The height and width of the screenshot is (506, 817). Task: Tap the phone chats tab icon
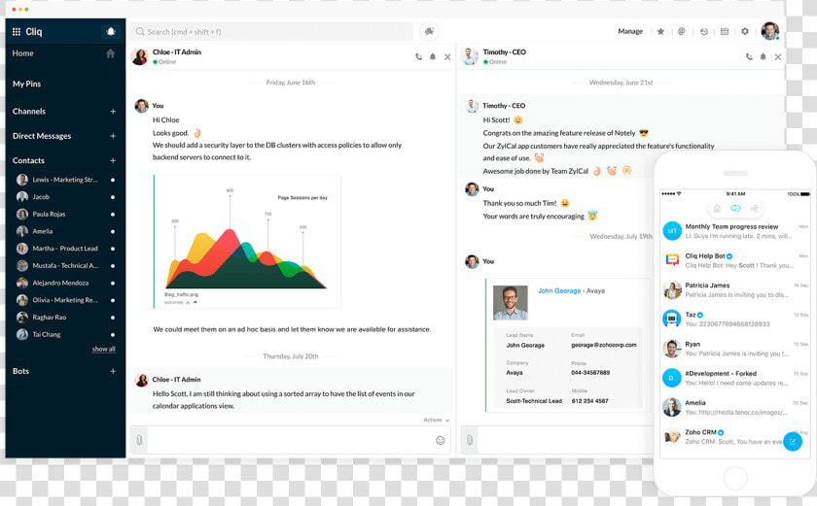tap(735, 209)
